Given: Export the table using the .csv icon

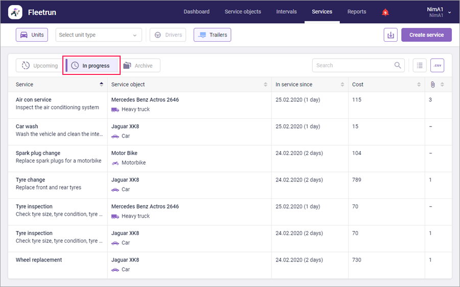Looking at the screenshot, I should click(437, 65).
